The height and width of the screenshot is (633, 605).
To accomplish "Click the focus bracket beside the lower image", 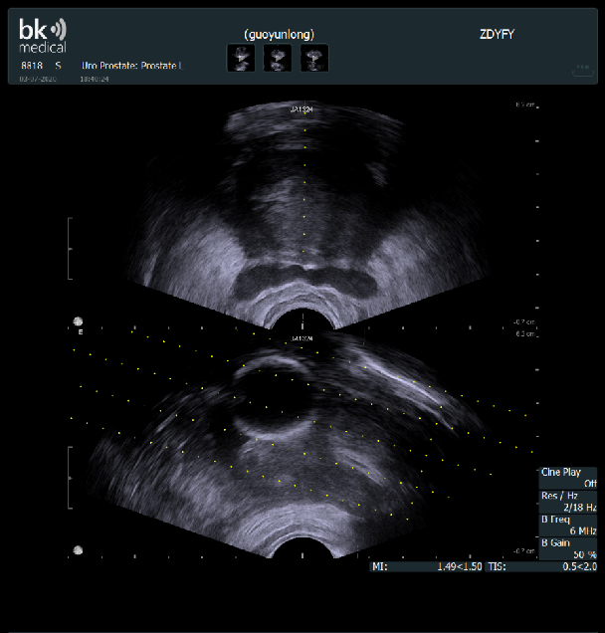I will tap(70, 478).
